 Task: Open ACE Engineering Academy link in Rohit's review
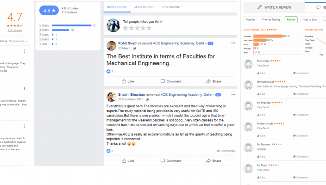tap(178, 43)
